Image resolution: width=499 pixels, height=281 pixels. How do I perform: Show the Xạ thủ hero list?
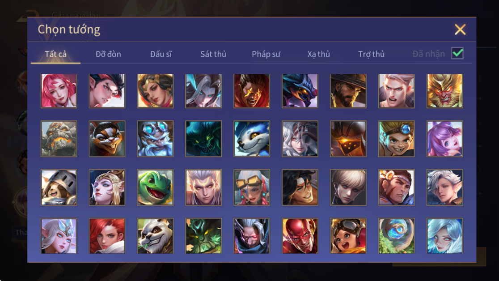(318, 54)
